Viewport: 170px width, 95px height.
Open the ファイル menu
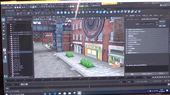(3, 5)
